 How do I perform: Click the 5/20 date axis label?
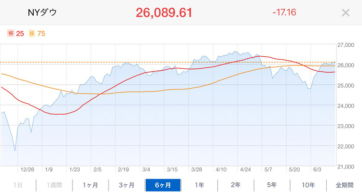click(294, 170)
